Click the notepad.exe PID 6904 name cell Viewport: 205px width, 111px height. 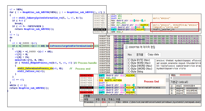tap(158, 102)
